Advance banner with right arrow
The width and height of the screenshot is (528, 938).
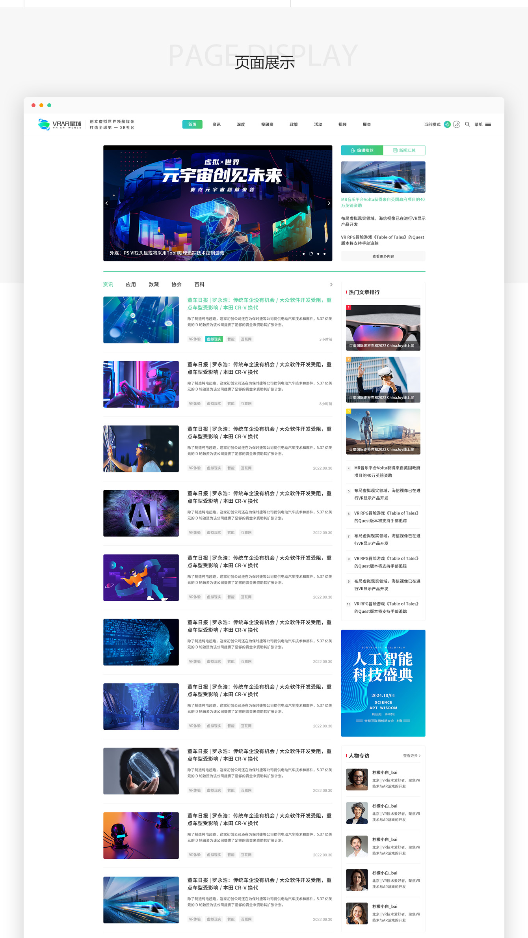329,203
